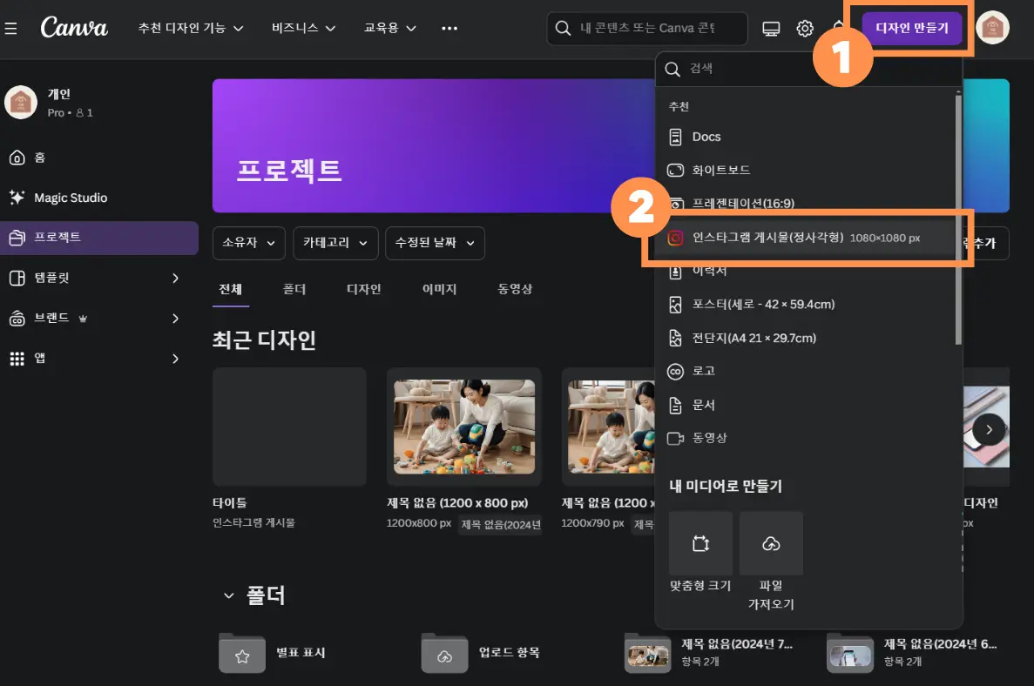Click the next arrow on the design carousel
Screen dimensions: 1034x686
tap(989, 428)
